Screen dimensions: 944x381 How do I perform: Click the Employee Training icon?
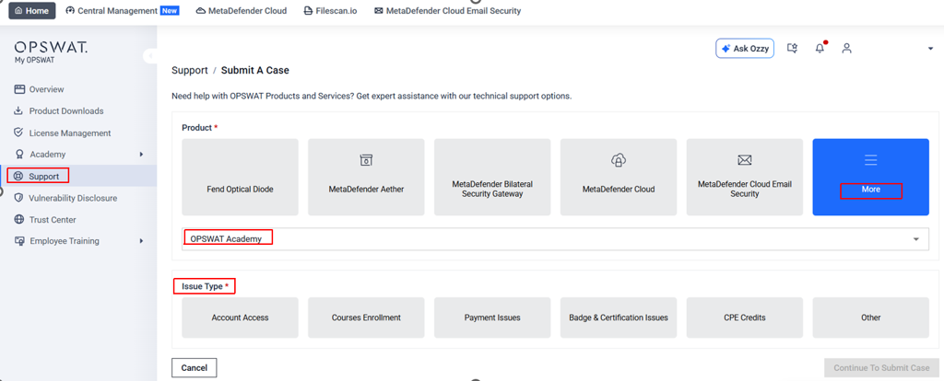click(x=19, y=241)
